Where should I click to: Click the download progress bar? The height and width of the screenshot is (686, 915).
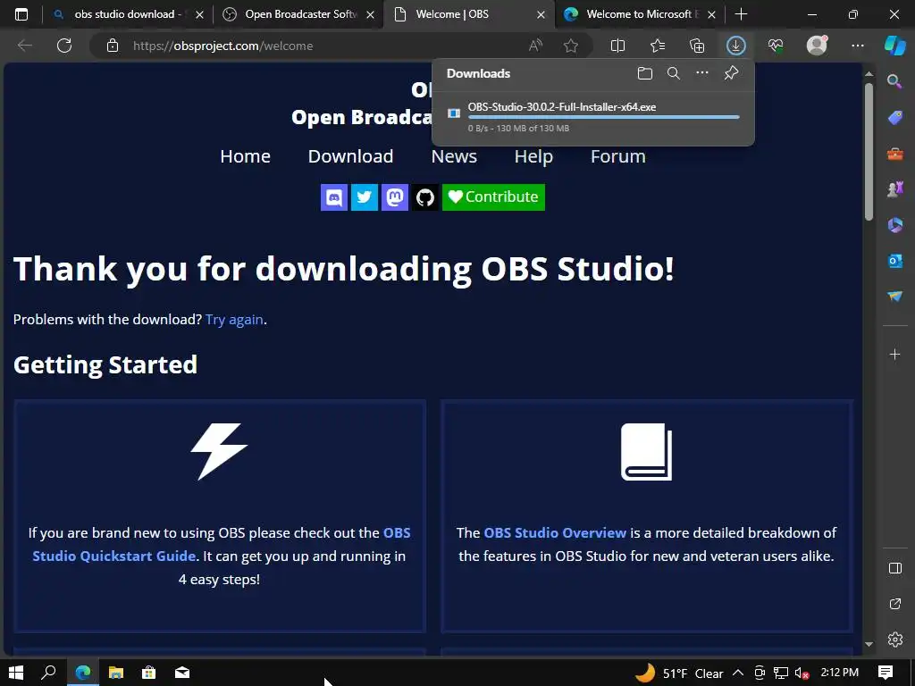pos(603,117)
